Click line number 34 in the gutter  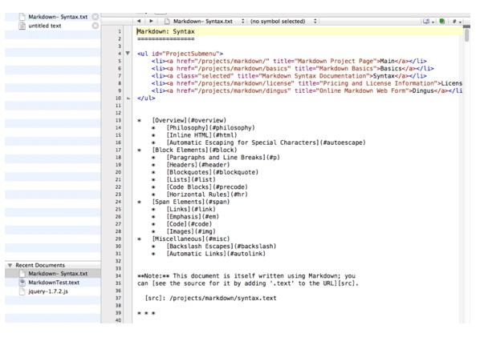(x=118, y=275)
